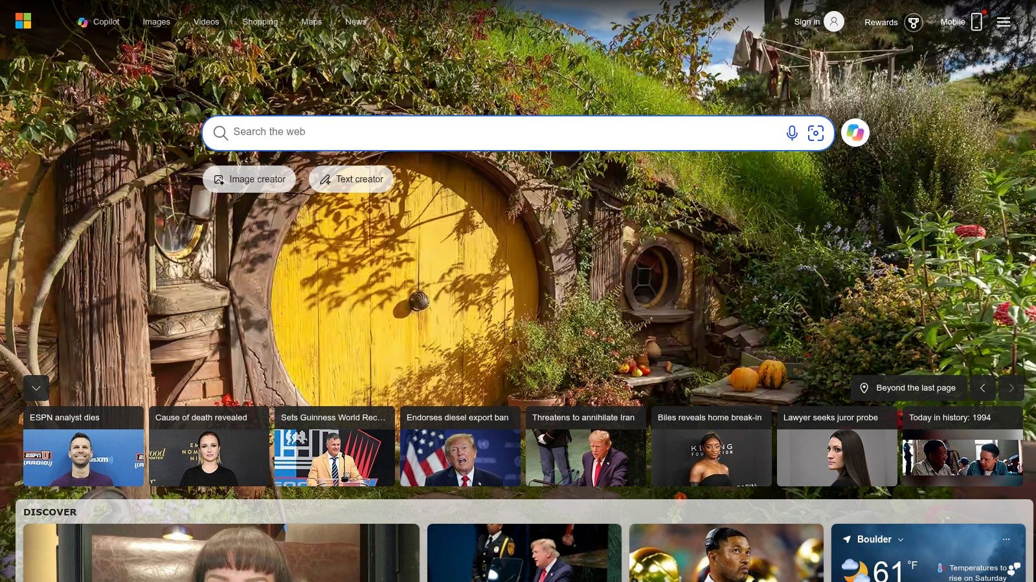This screenshot has height=582, width=1036.
Task: Click the Microsoft logo icon
Action: (x=23, y=21)
